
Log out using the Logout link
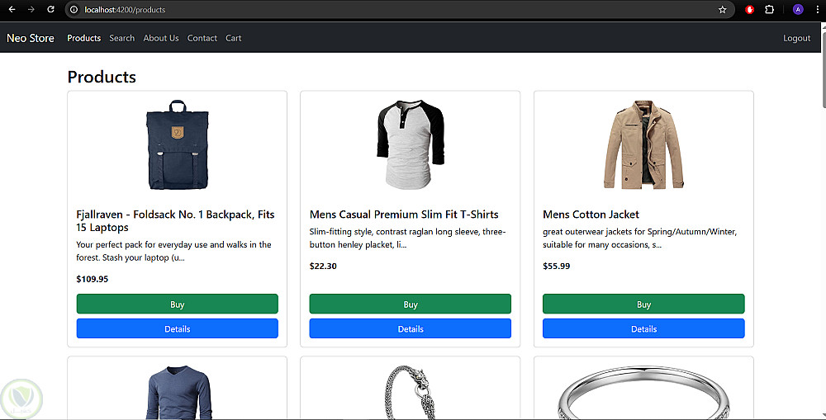796,38
